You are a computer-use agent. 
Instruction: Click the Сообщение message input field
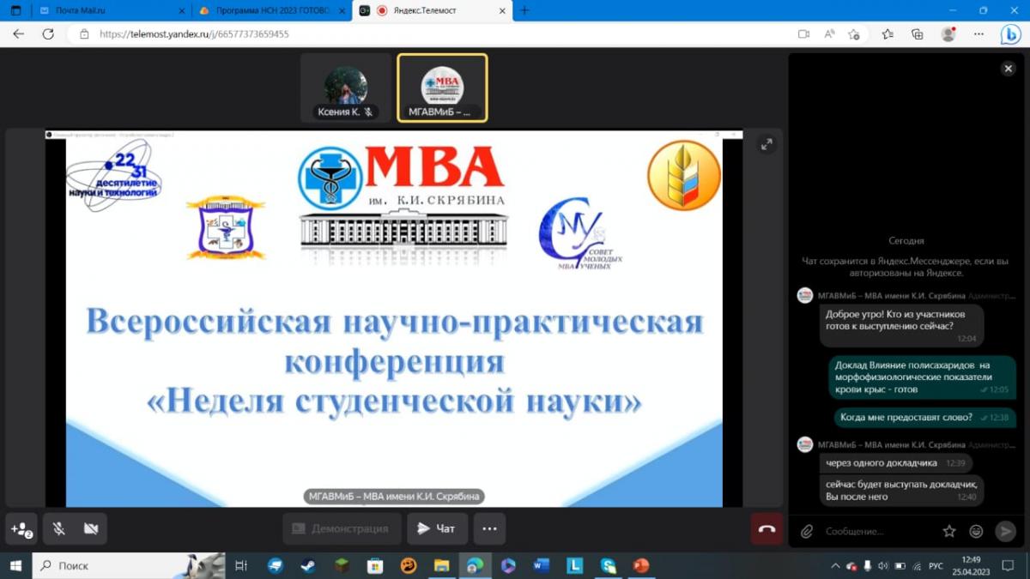878,532
